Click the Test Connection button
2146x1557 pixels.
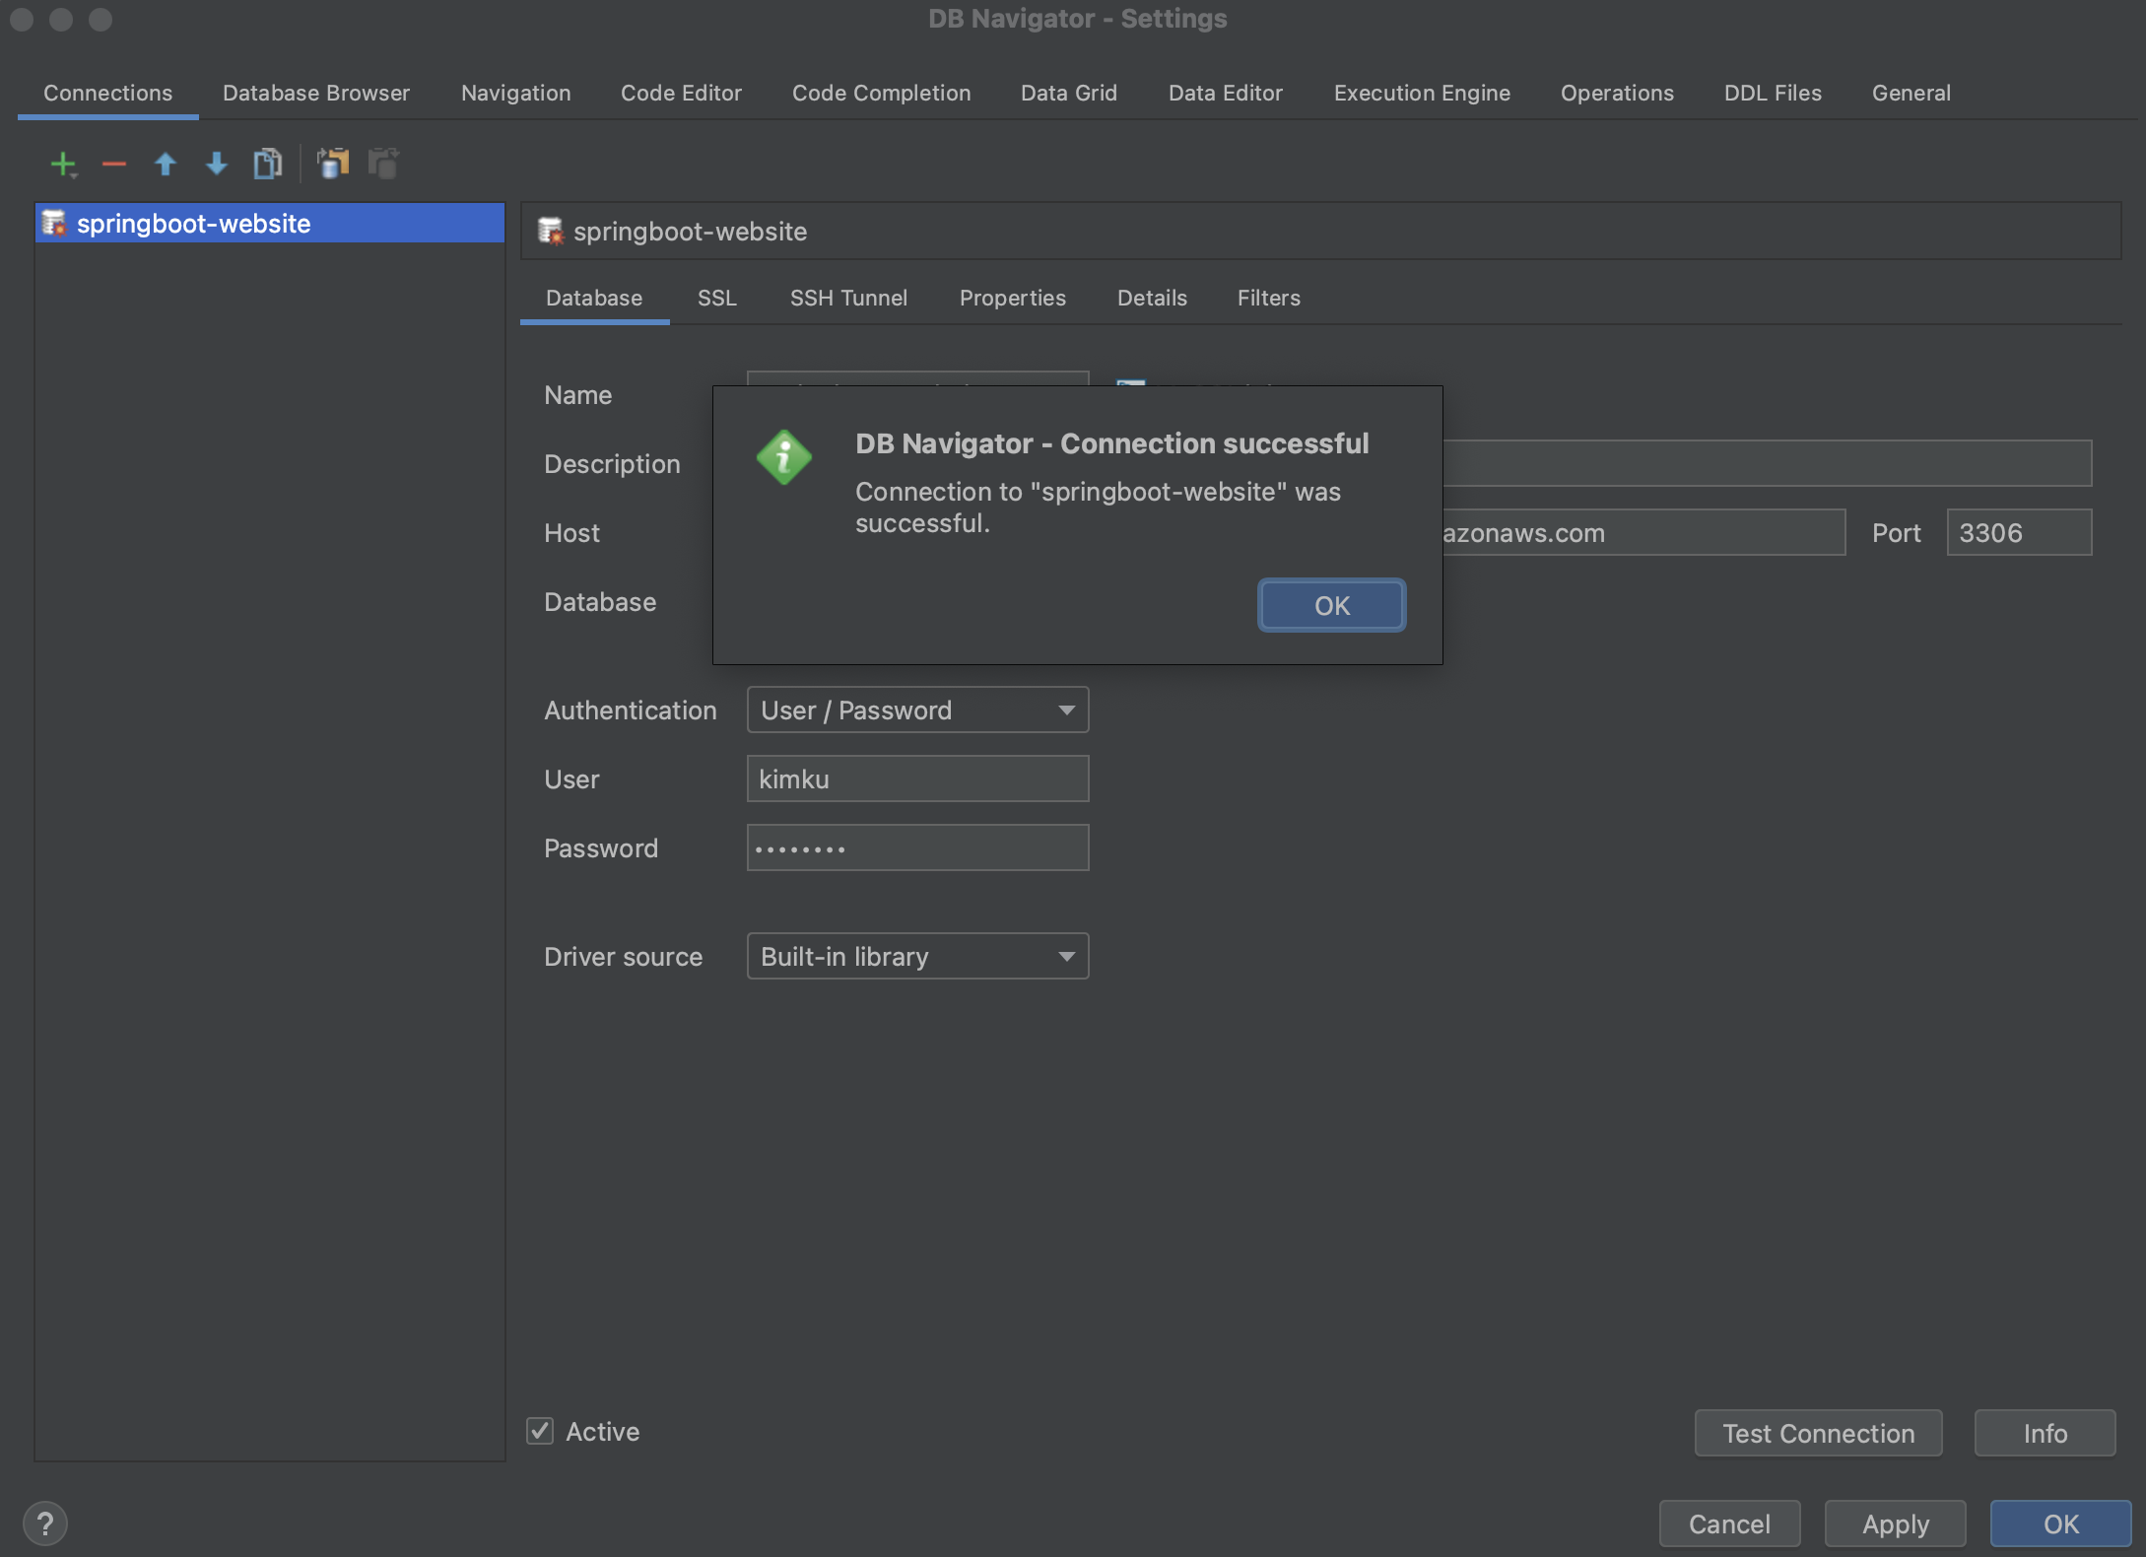click(x=1819, y=1433)
